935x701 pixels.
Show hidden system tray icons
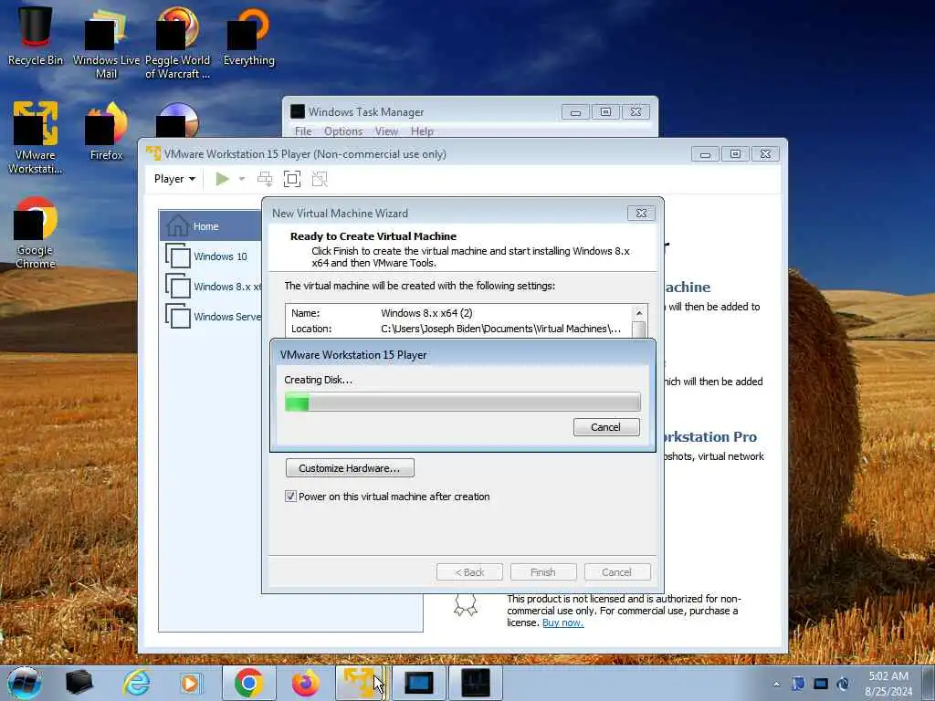(x=776, y=684)
